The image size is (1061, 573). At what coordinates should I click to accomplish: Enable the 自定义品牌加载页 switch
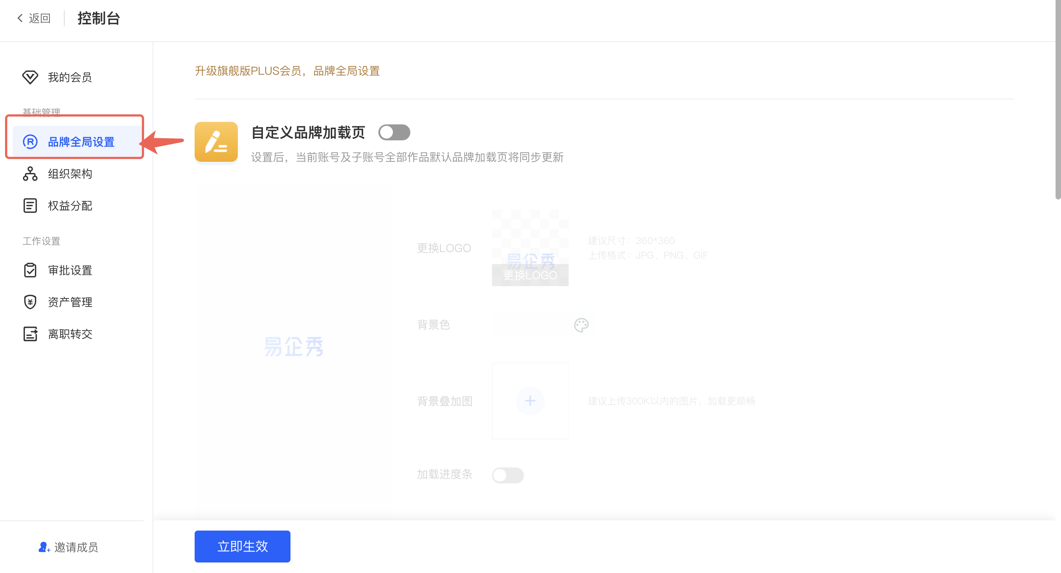(394, 132)
